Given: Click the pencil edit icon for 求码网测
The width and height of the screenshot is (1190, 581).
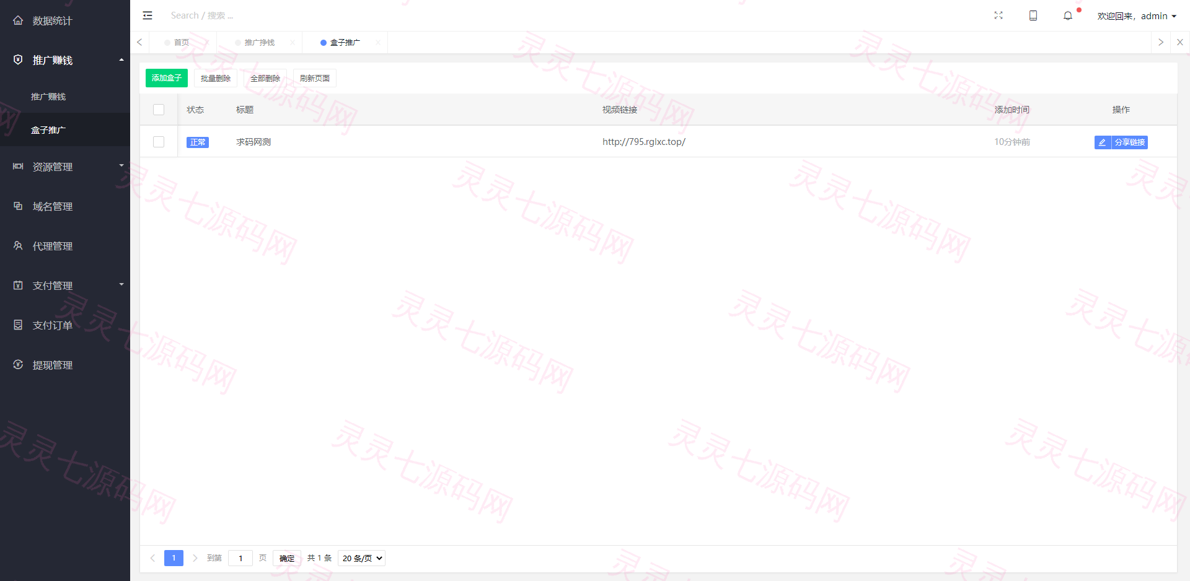Looking at the screenshot, I should (1102, 142).
